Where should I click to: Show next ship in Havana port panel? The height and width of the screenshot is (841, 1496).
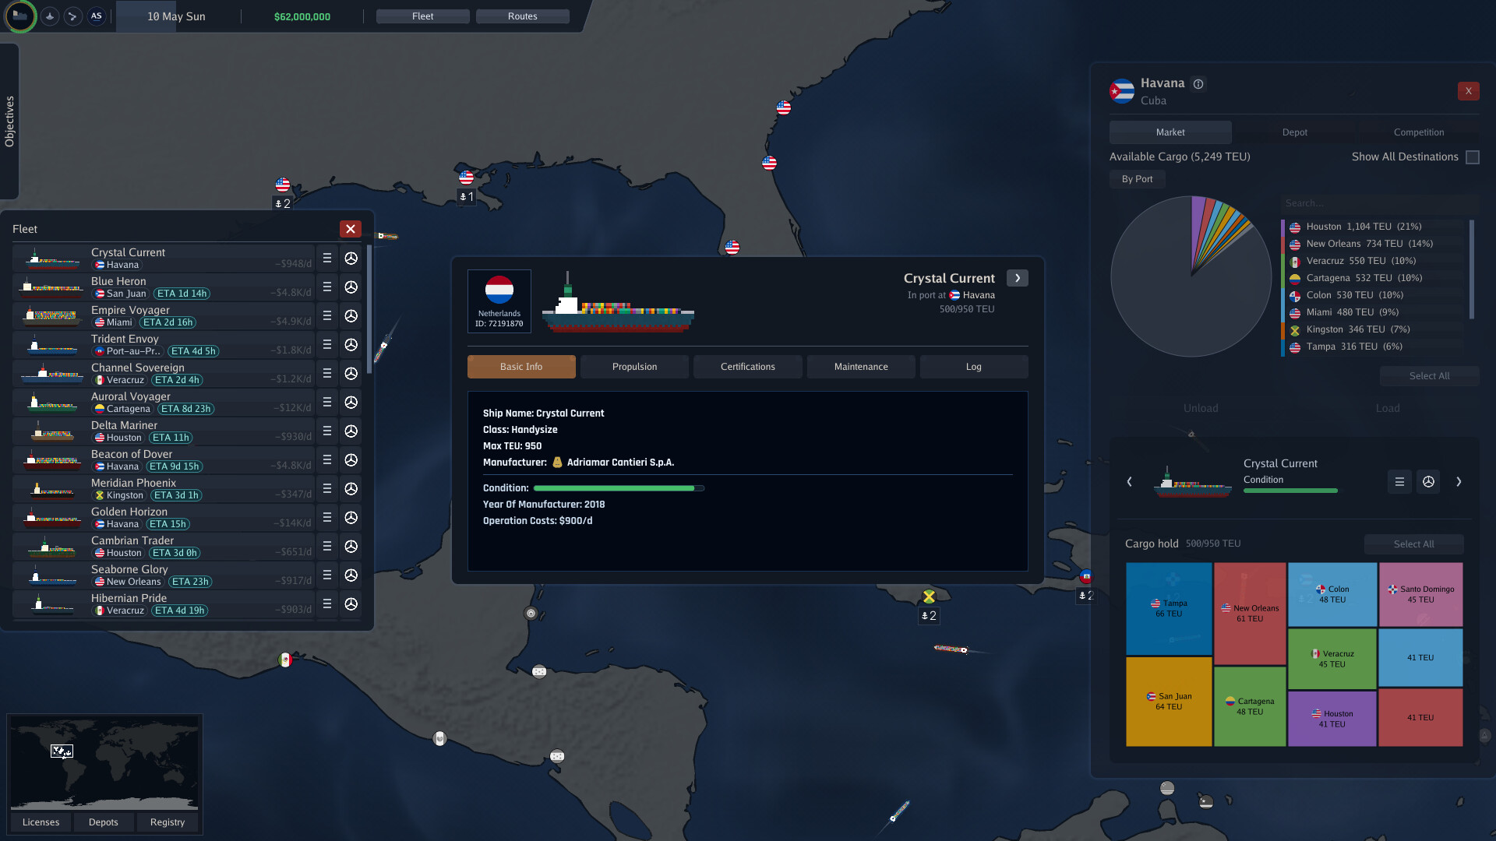tap(1459, 482)
